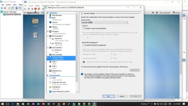
Task: Open Action Center notifications icon
Action: [x=184, y=104]
